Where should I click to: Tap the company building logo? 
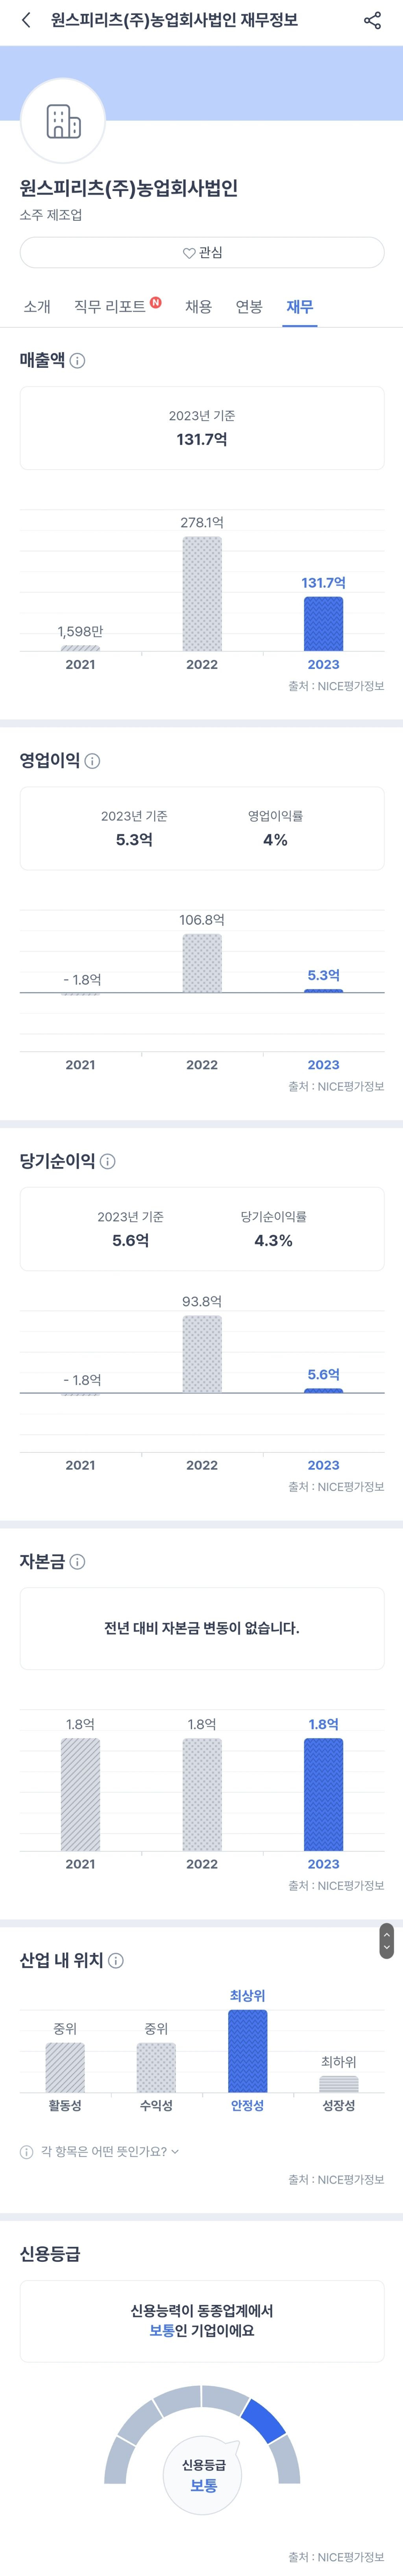point(63,121)
